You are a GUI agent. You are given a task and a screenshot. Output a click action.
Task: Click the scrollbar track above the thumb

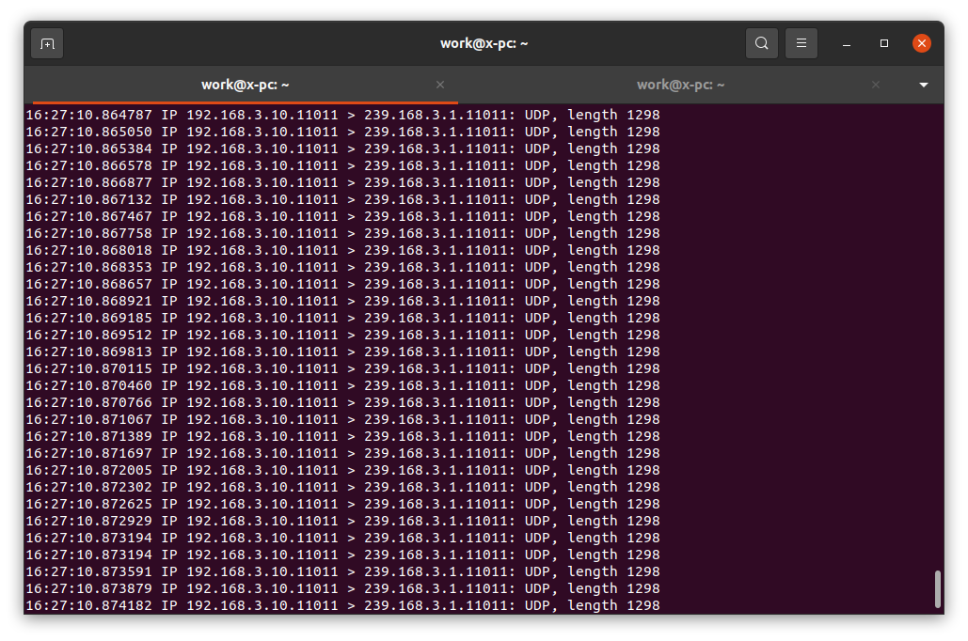point(937,329)
